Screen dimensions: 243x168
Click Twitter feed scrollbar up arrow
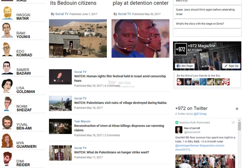point(239,120)
